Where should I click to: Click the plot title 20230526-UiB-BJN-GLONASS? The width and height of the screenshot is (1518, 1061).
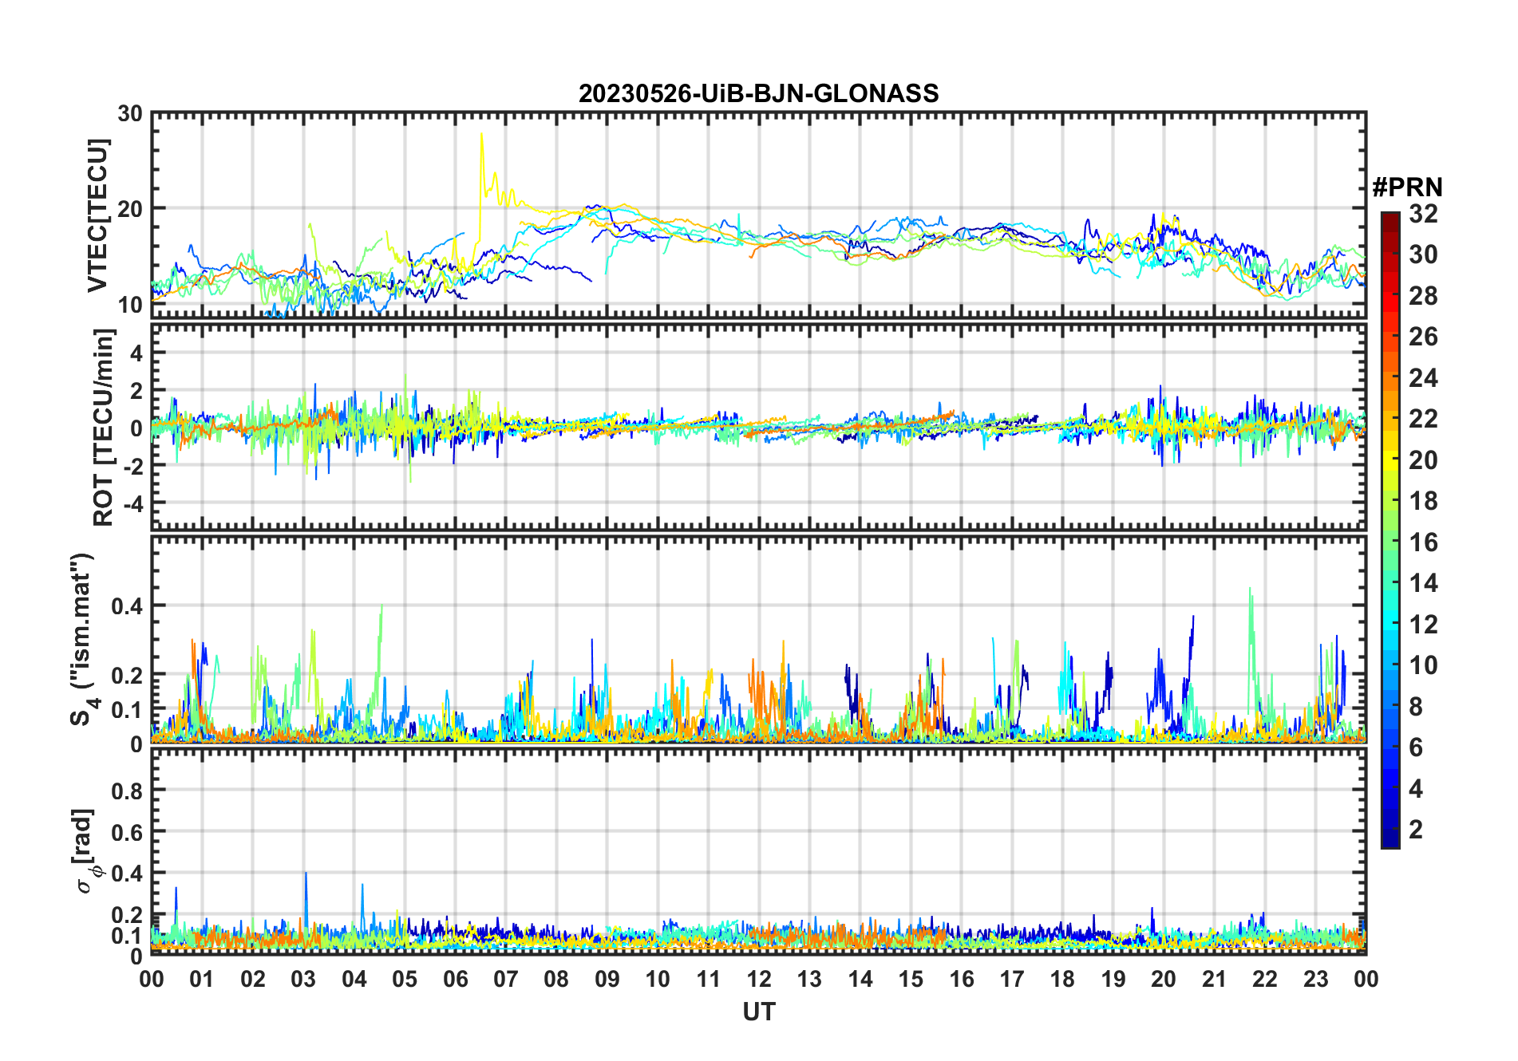(x=758, y=94)
